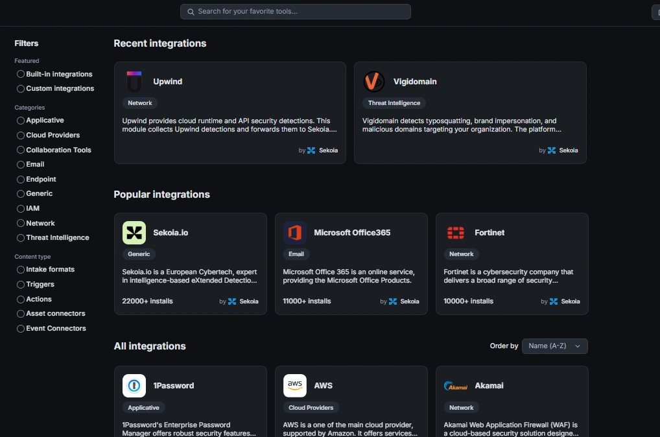This screenshot has width=660, height=437.
Task: Open the Fortinet integration title
Action: (489, 233)
